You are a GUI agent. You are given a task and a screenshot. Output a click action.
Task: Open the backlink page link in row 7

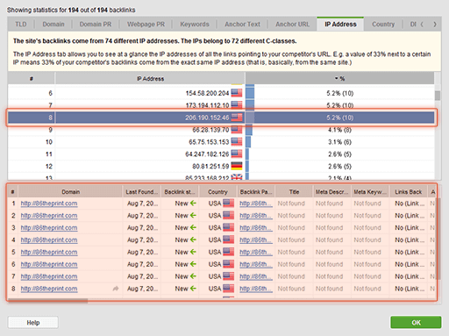click(256, 276)
